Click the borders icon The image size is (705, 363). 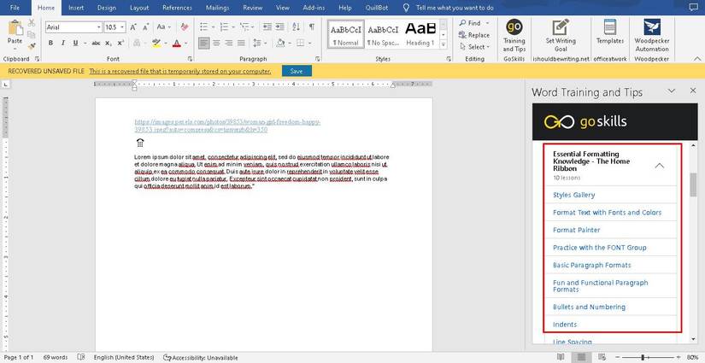(x=300, y=43)
